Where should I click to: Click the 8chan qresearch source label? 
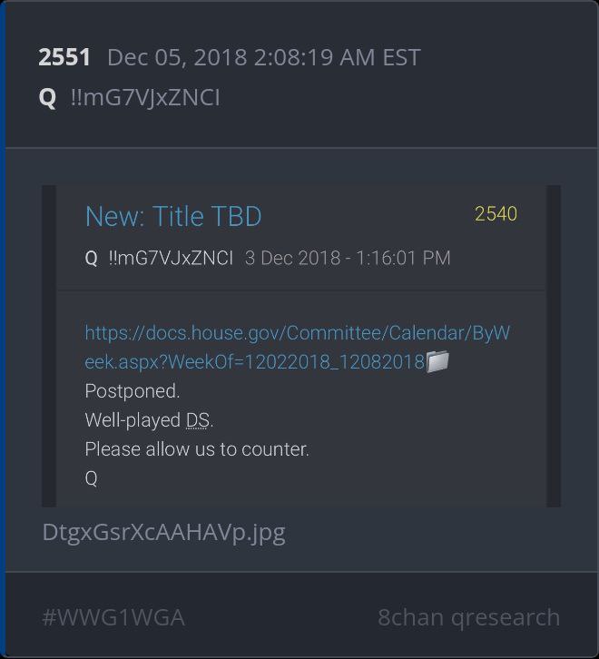tap(468, 617)
